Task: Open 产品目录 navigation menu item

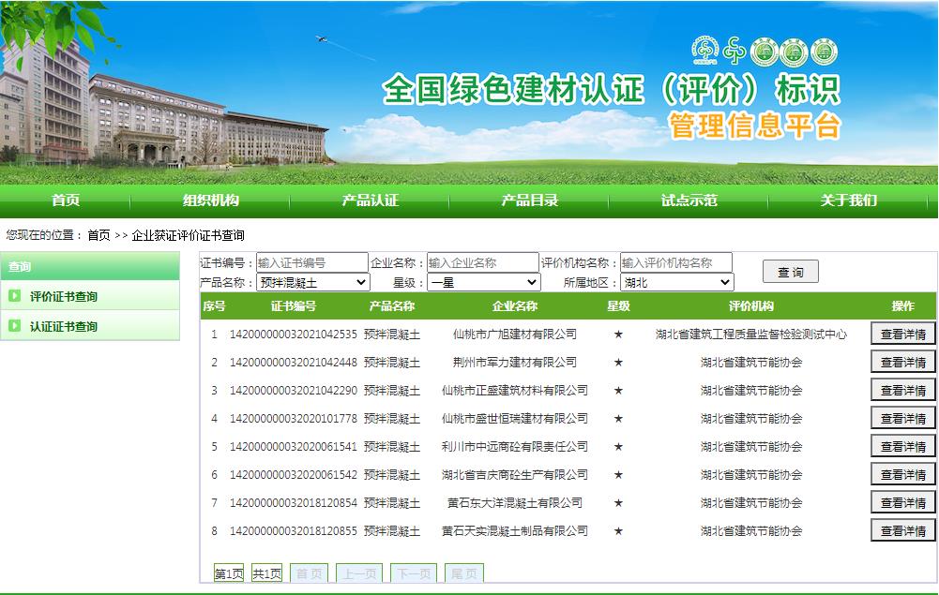Action: point(529,201)
